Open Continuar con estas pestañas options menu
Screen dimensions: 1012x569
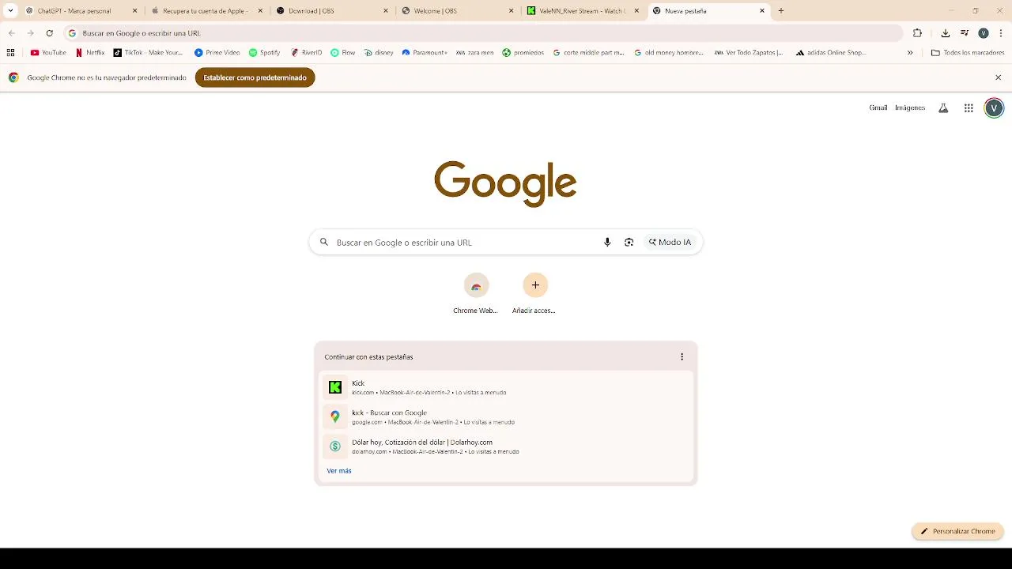pyautogui.click(x=682, y=357)
